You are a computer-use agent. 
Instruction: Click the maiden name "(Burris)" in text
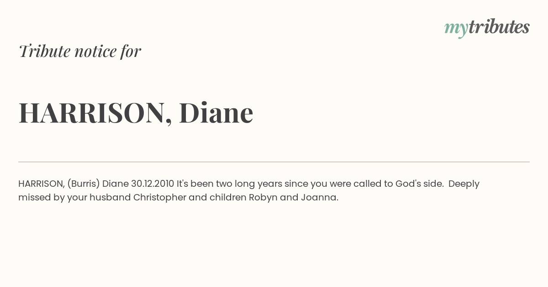point(83,184)
